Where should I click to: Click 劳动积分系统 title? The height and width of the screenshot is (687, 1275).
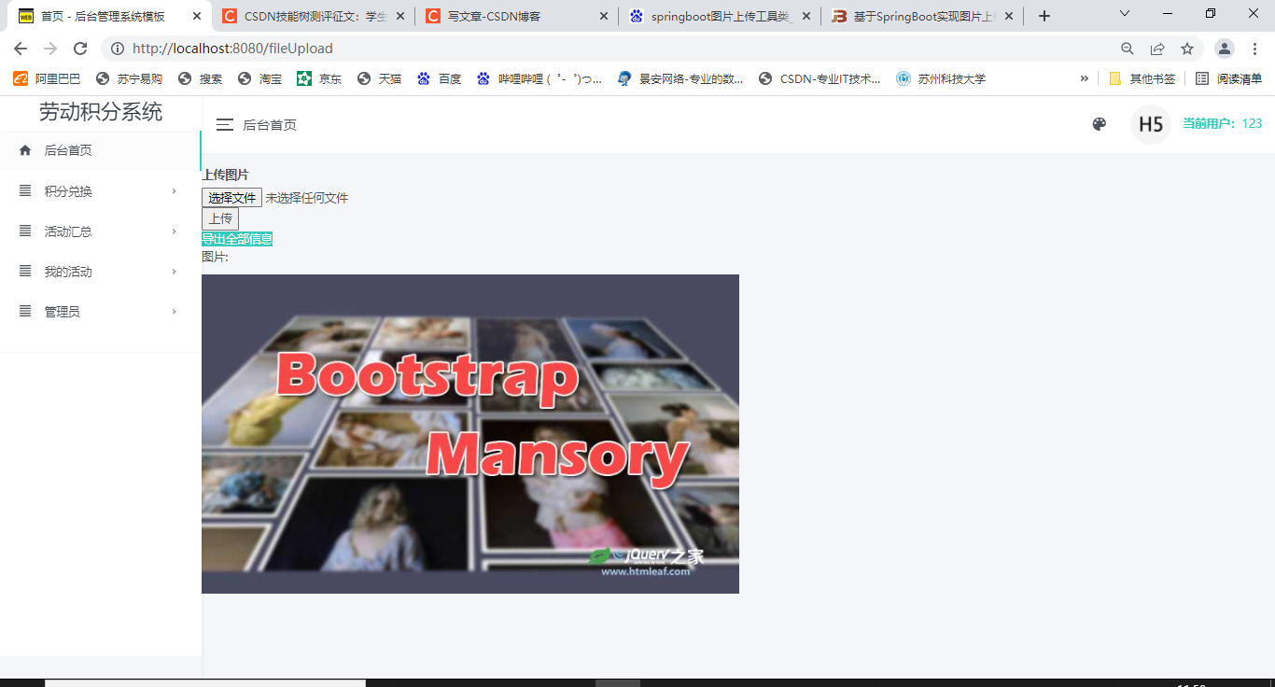click(x=101, y=112)
